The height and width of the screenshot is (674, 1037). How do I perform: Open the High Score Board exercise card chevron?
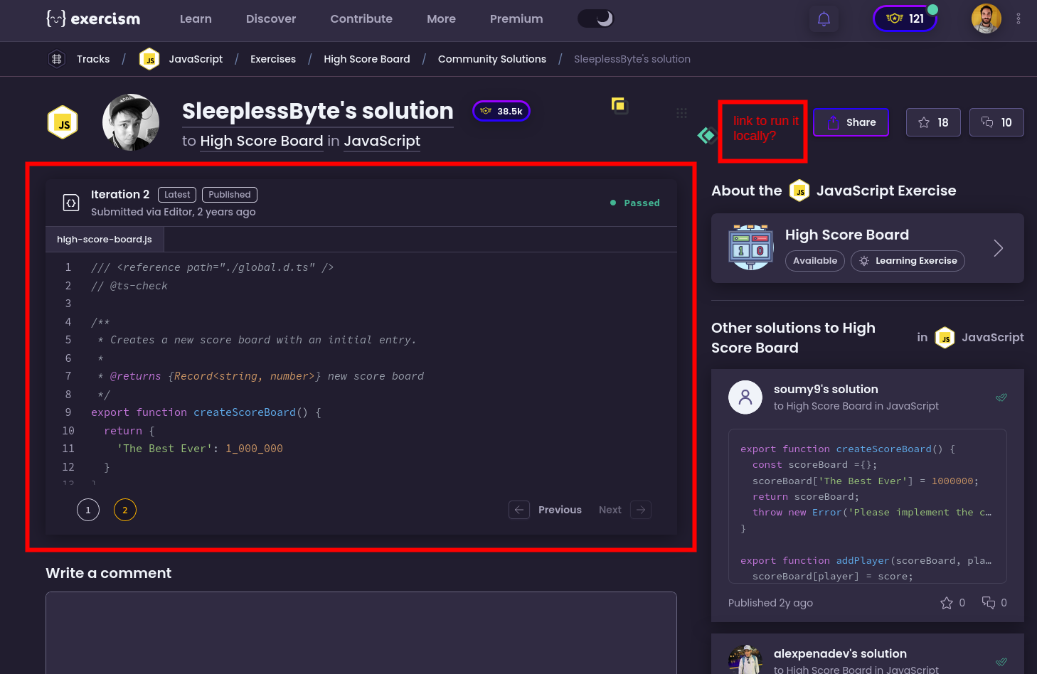(999, 248)
